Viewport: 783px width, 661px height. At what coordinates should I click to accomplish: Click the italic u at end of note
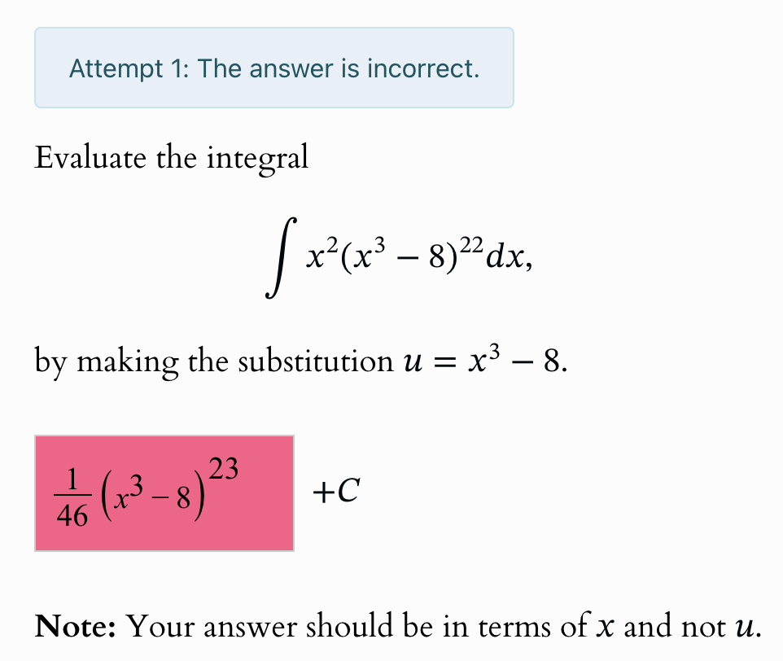pos(745,628)
